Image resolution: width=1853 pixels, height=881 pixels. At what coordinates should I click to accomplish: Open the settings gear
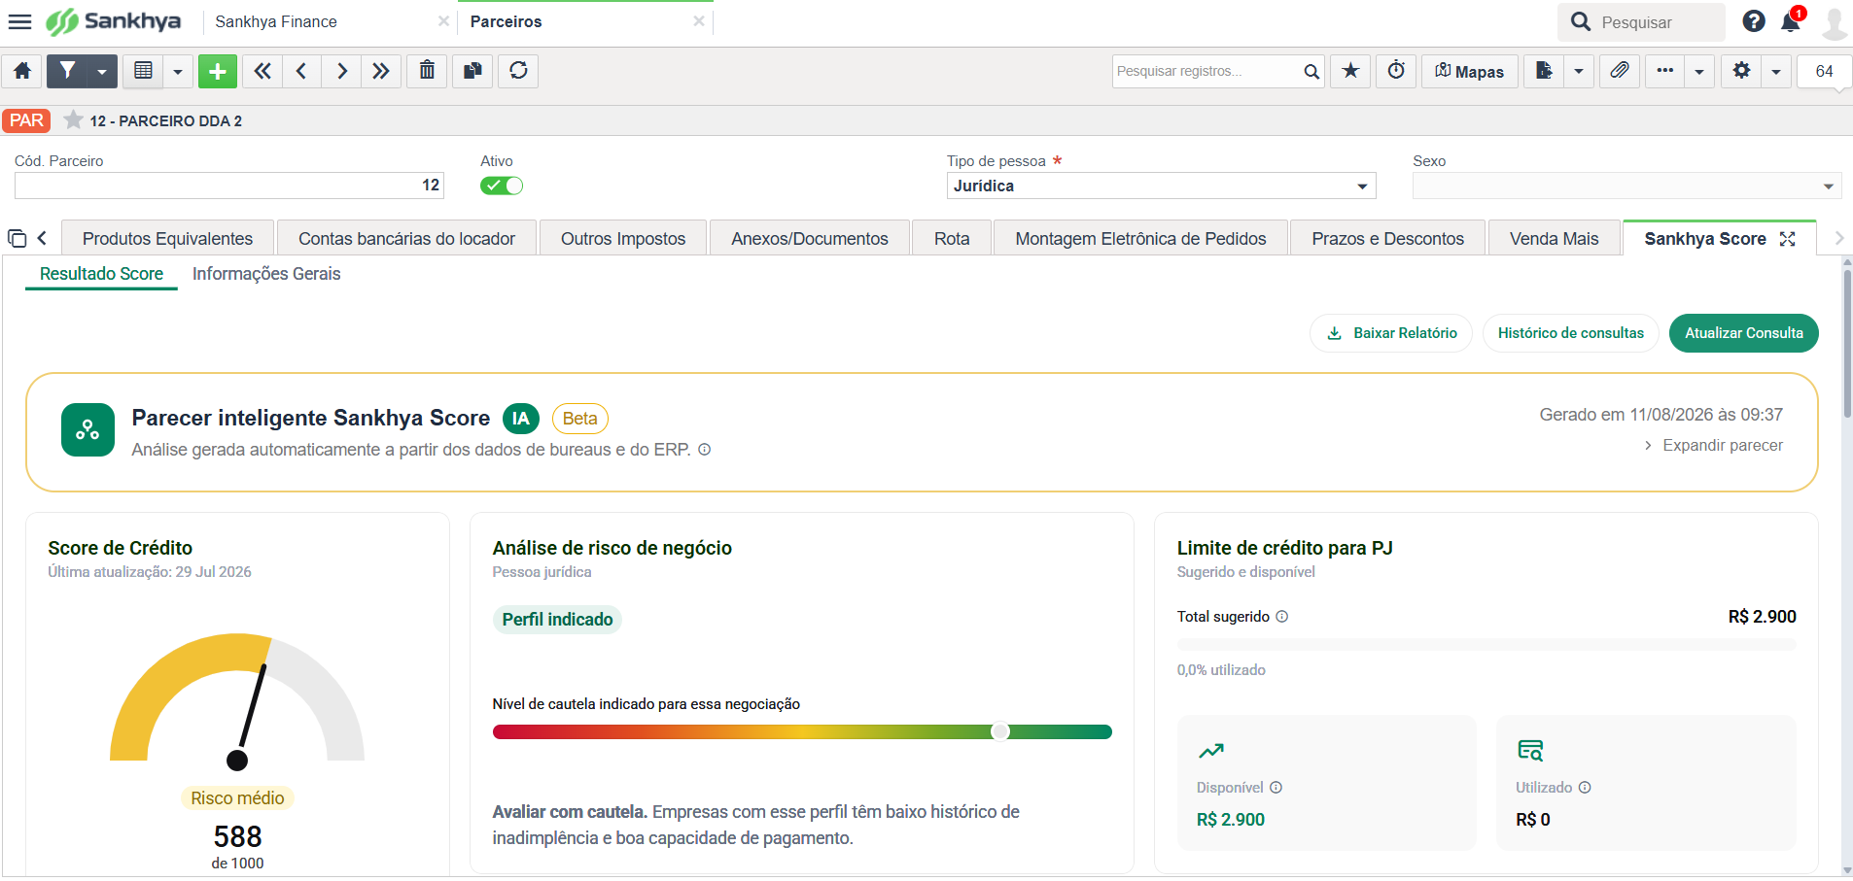coord(1741,71)
